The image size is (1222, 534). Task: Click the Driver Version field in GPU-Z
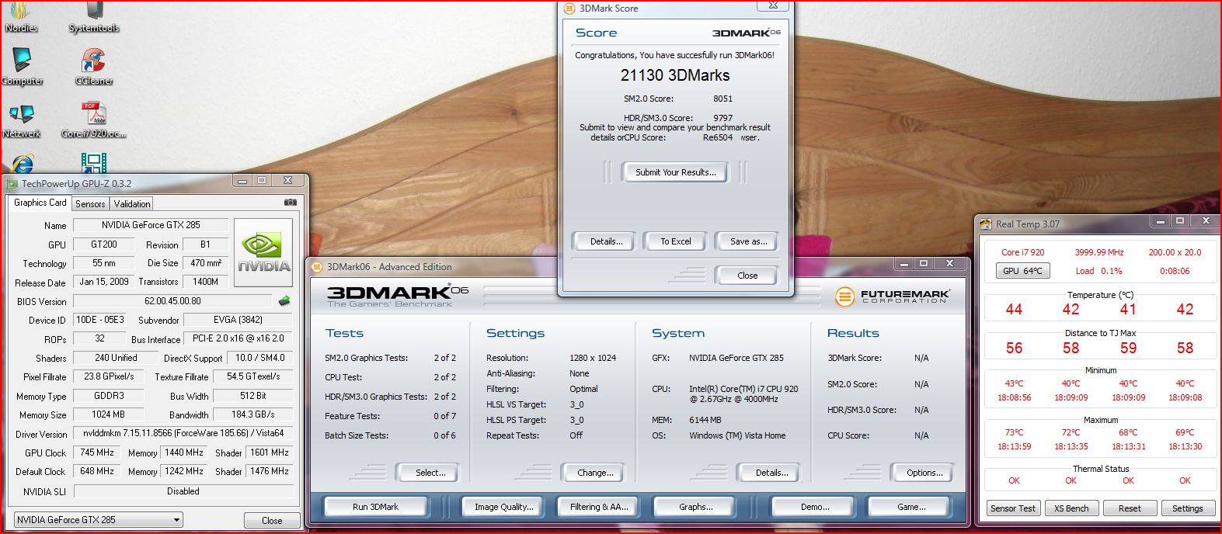point(183,433)
